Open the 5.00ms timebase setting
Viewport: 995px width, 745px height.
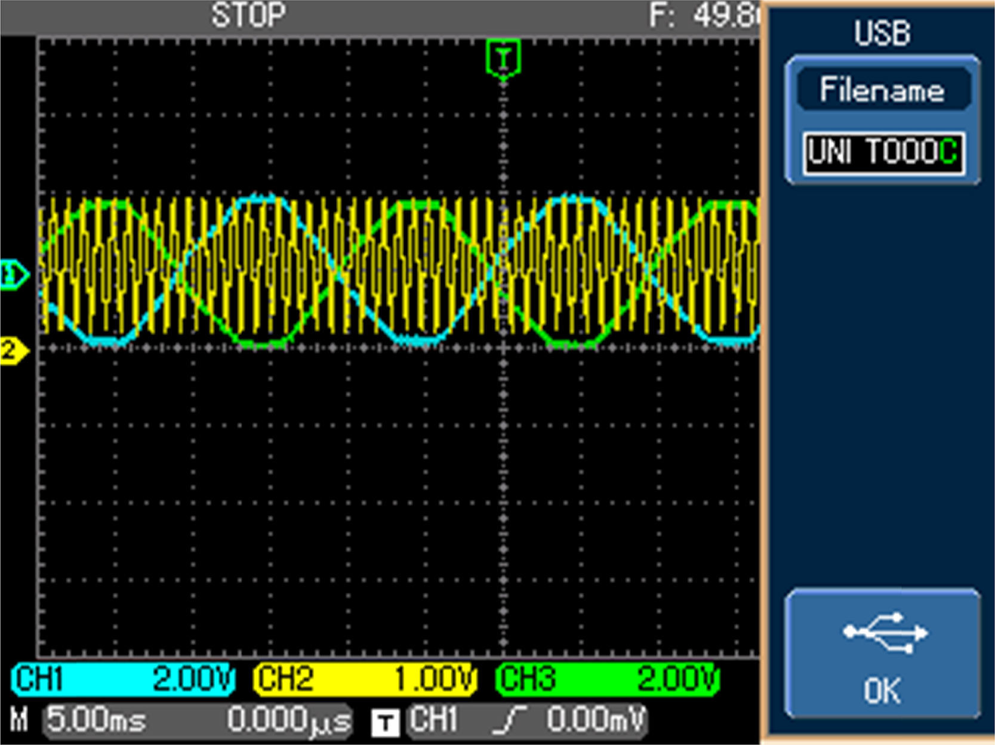coord(97,720)
